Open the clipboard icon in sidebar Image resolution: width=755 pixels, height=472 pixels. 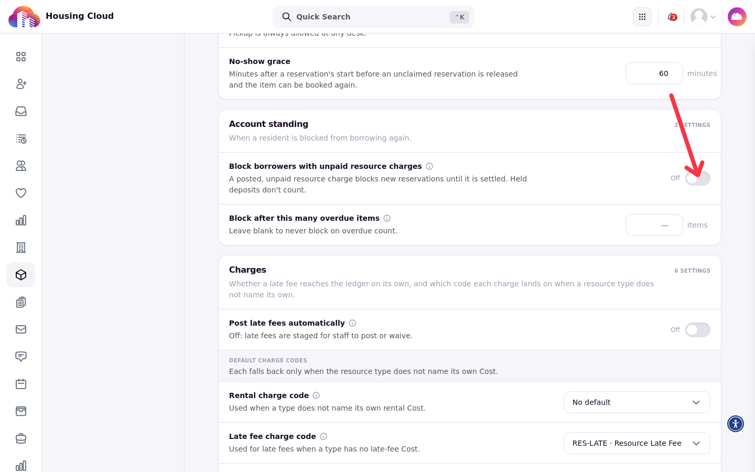[x=21, y=302]
